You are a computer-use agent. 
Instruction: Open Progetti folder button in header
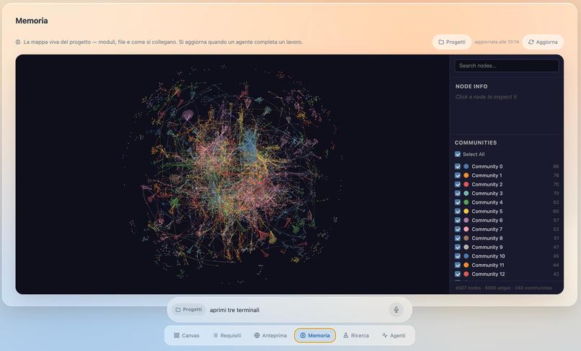(452, 42)
